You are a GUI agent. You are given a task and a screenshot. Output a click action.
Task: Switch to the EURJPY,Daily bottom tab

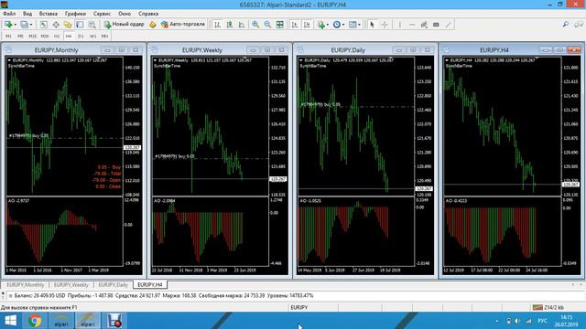(x=113, y=285)
